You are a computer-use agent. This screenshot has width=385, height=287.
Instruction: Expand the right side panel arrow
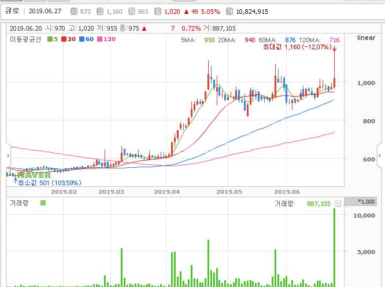[x=380, y=156]
